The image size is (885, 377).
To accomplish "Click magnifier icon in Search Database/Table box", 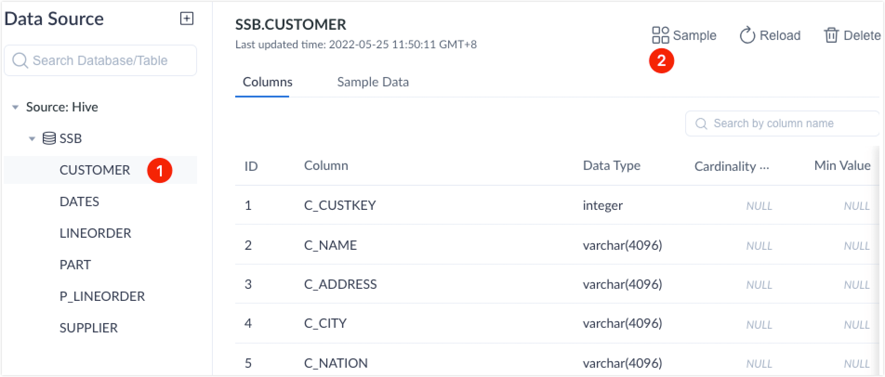I will [20, 60].
